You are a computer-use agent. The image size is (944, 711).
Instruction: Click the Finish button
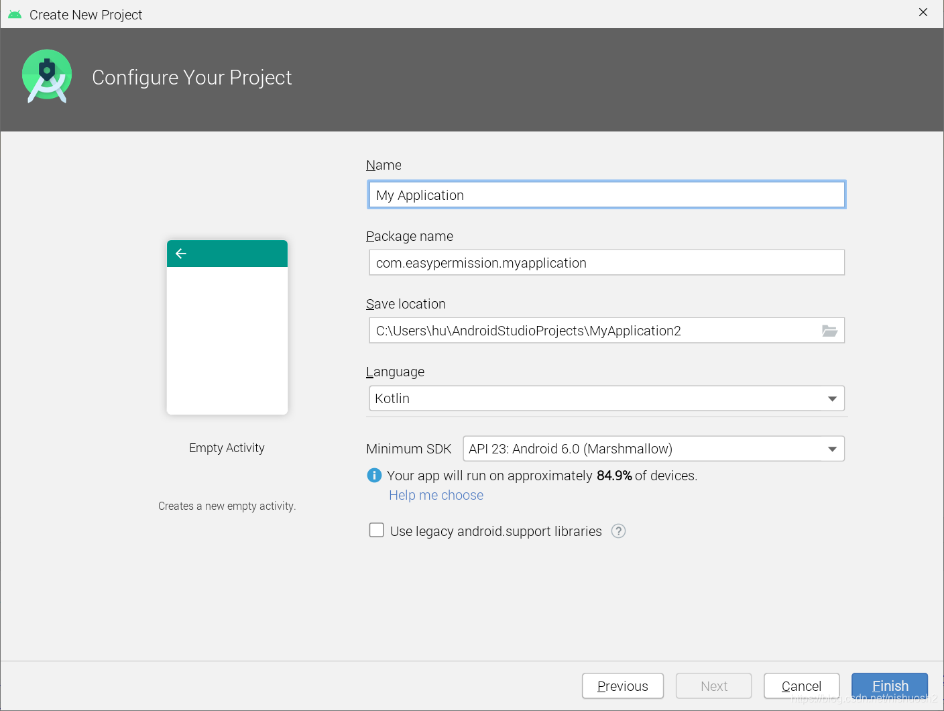[890, 686]
